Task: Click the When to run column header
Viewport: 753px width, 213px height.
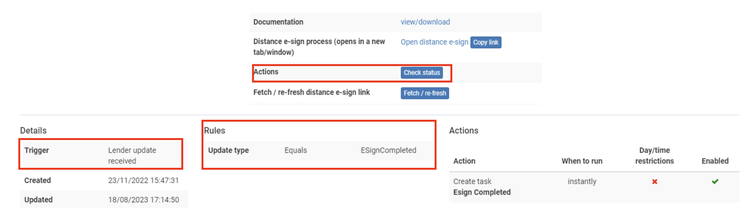Action: (582, 161)
